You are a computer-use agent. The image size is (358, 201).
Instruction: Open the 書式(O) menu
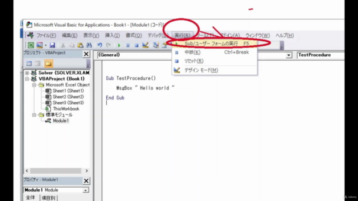coord(134,35)
